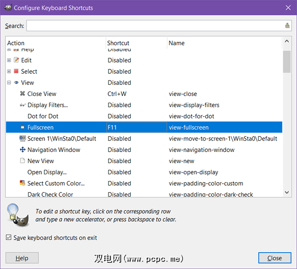Sort by the Action column header
Viewport: 297px width, 269px height.
click(56, 43)
